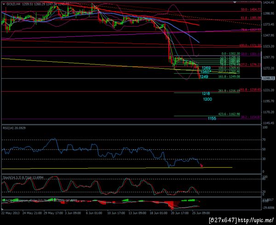This screenshot has height=225, width=276.
Task: Click the RSI 30 level label
Action: coord(264,159)
